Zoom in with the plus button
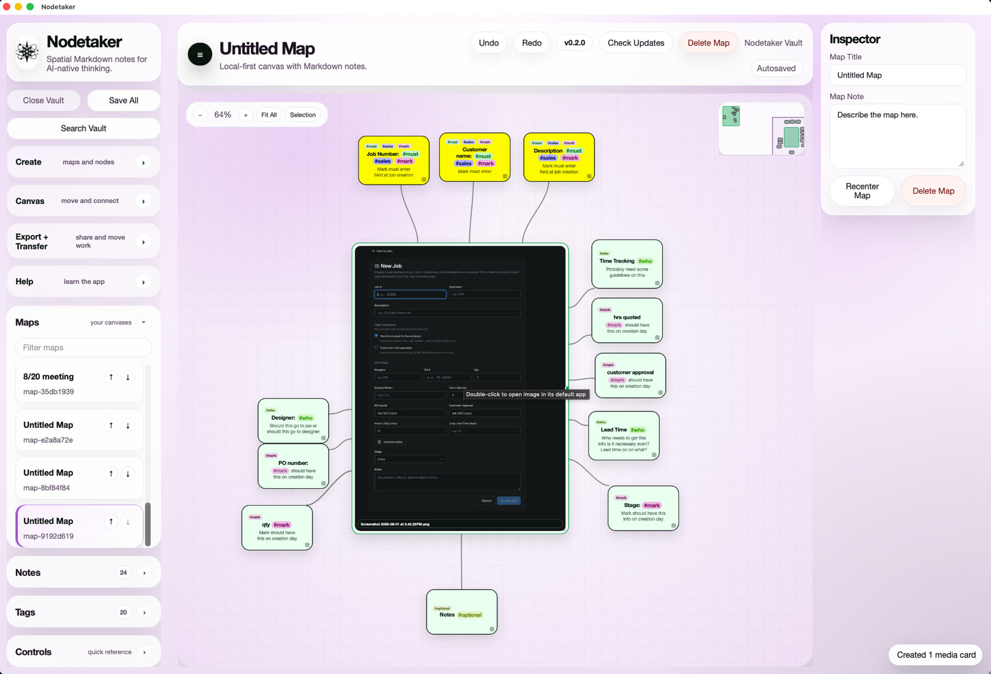This screenshot has height=674, width=991. pos(246,115)
